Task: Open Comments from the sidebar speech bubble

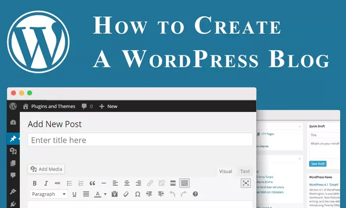Action: click(13, 175)
